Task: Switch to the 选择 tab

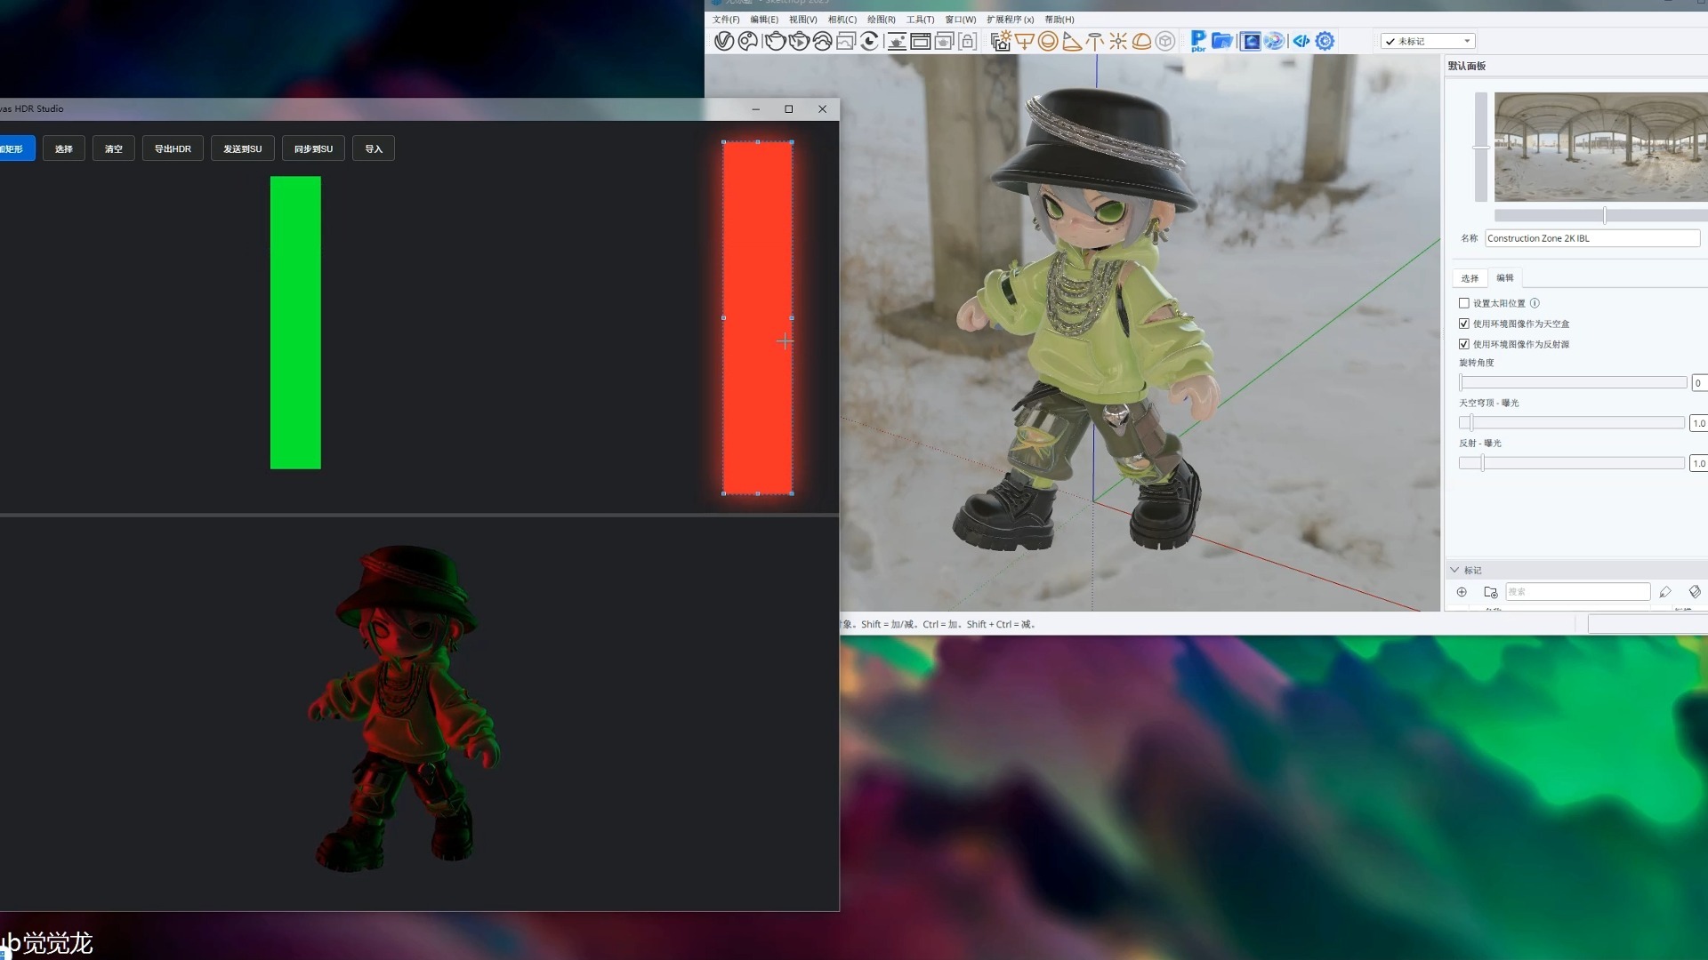Action: 1470,278
